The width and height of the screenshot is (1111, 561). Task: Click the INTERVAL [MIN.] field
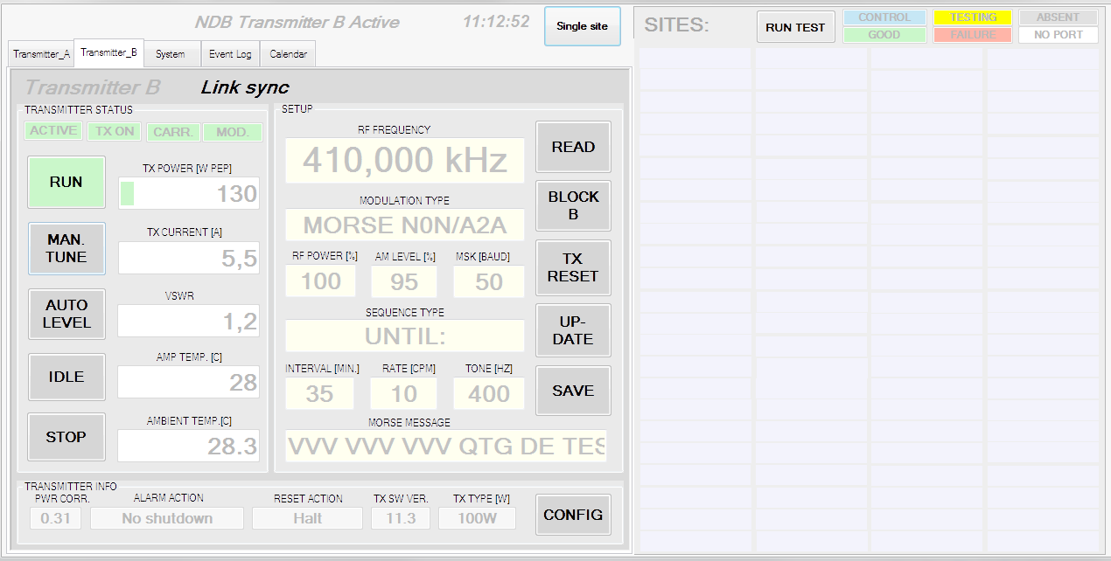[319, 393]
